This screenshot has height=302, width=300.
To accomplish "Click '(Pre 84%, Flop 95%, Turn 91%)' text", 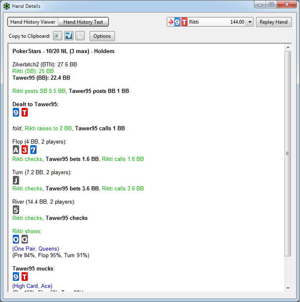I will (51, 255).
